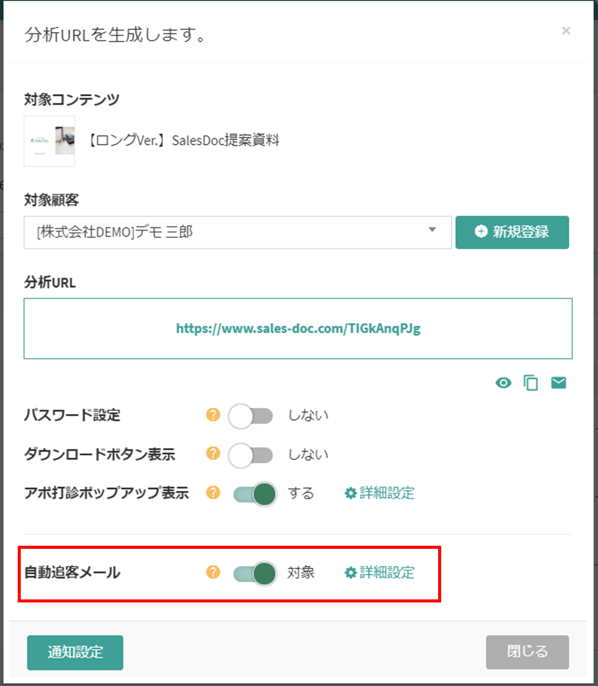Dismiss the dialog with the X mark

click(x=566, y=31)
